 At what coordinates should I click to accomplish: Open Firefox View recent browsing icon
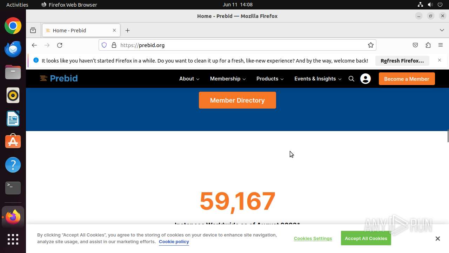tap(33, 31)
